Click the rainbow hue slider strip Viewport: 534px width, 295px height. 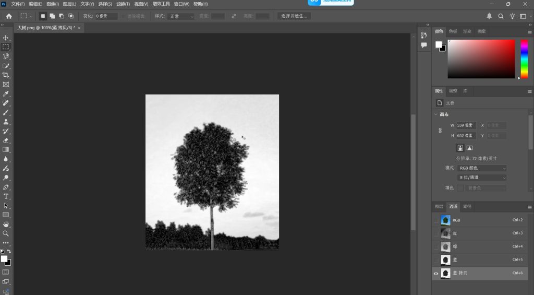coord(524,58)
